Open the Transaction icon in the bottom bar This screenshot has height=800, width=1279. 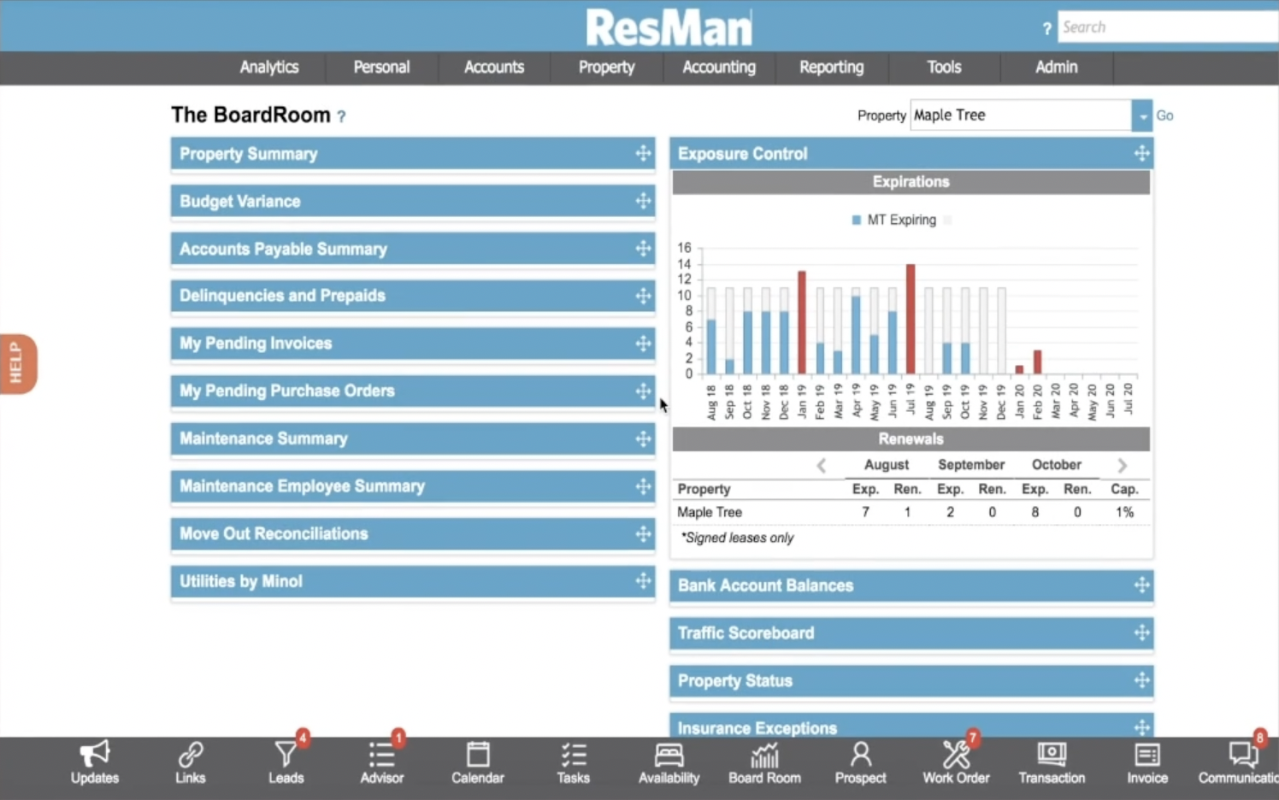[1052, 756]
